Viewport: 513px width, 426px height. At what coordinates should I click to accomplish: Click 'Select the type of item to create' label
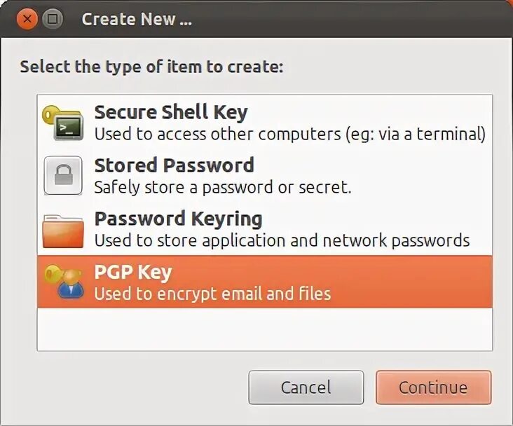tap(151, 67)
